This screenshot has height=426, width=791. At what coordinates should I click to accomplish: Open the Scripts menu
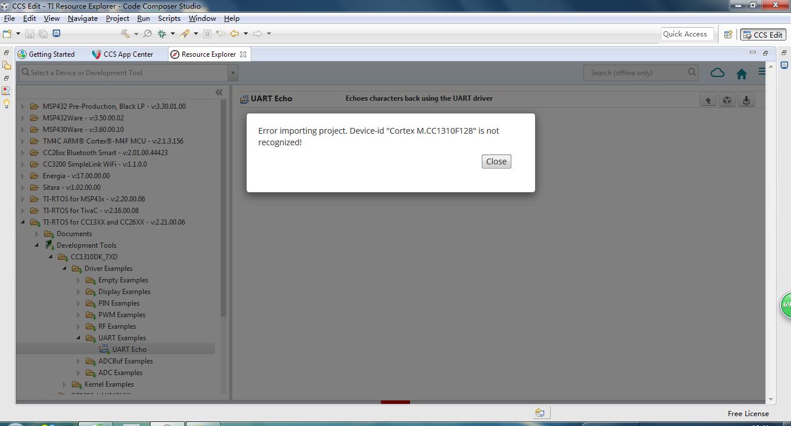[x=169, y=19]
